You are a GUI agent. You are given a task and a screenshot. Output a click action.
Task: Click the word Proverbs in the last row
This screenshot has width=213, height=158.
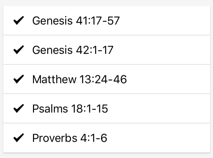(x=55, y=138)
